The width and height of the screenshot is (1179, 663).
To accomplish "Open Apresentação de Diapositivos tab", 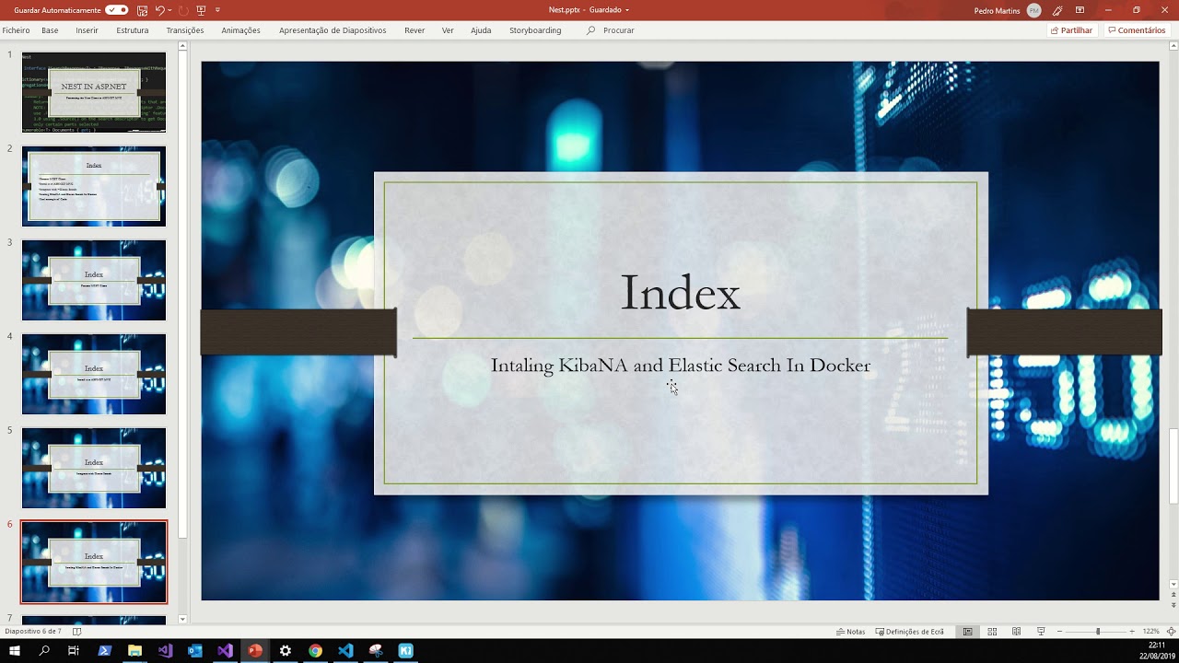I will (333, 30).
